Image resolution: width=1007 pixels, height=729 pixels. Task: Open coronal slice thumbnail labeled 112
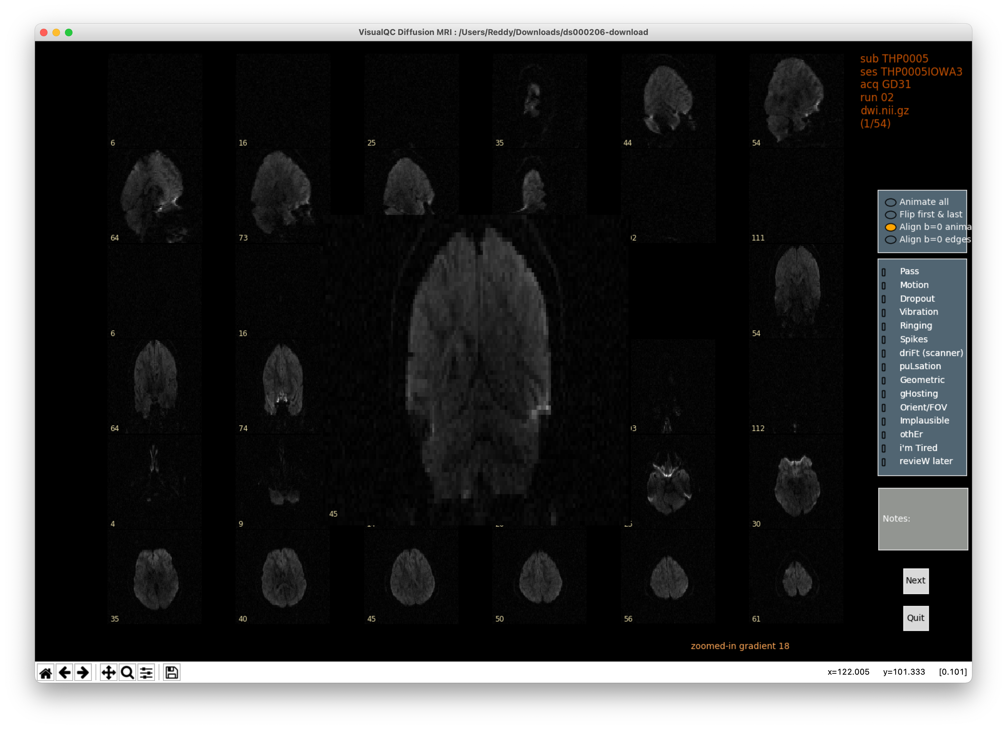pyautogui.click(x=796, y=386)
